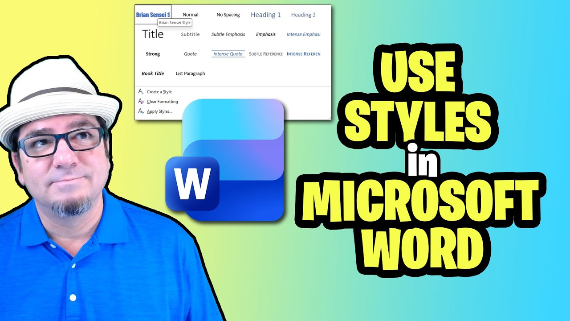Apply the List Paragraph style
Image resolution: width=570 pixels, height=321 pixels.
191,74
